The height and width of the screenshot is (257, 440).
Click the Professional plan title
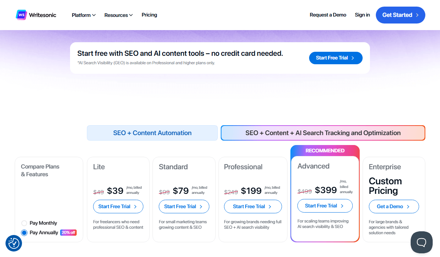(243, 167)
